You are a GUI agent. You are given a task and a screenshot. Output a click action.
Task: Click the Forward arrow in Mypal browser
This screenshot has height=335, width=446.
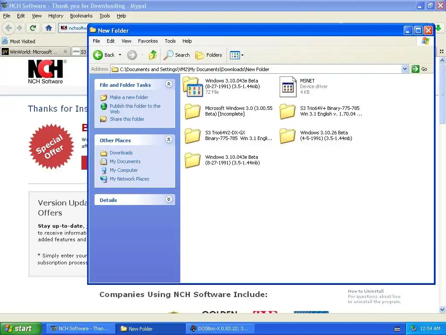[x=19, y=28]
